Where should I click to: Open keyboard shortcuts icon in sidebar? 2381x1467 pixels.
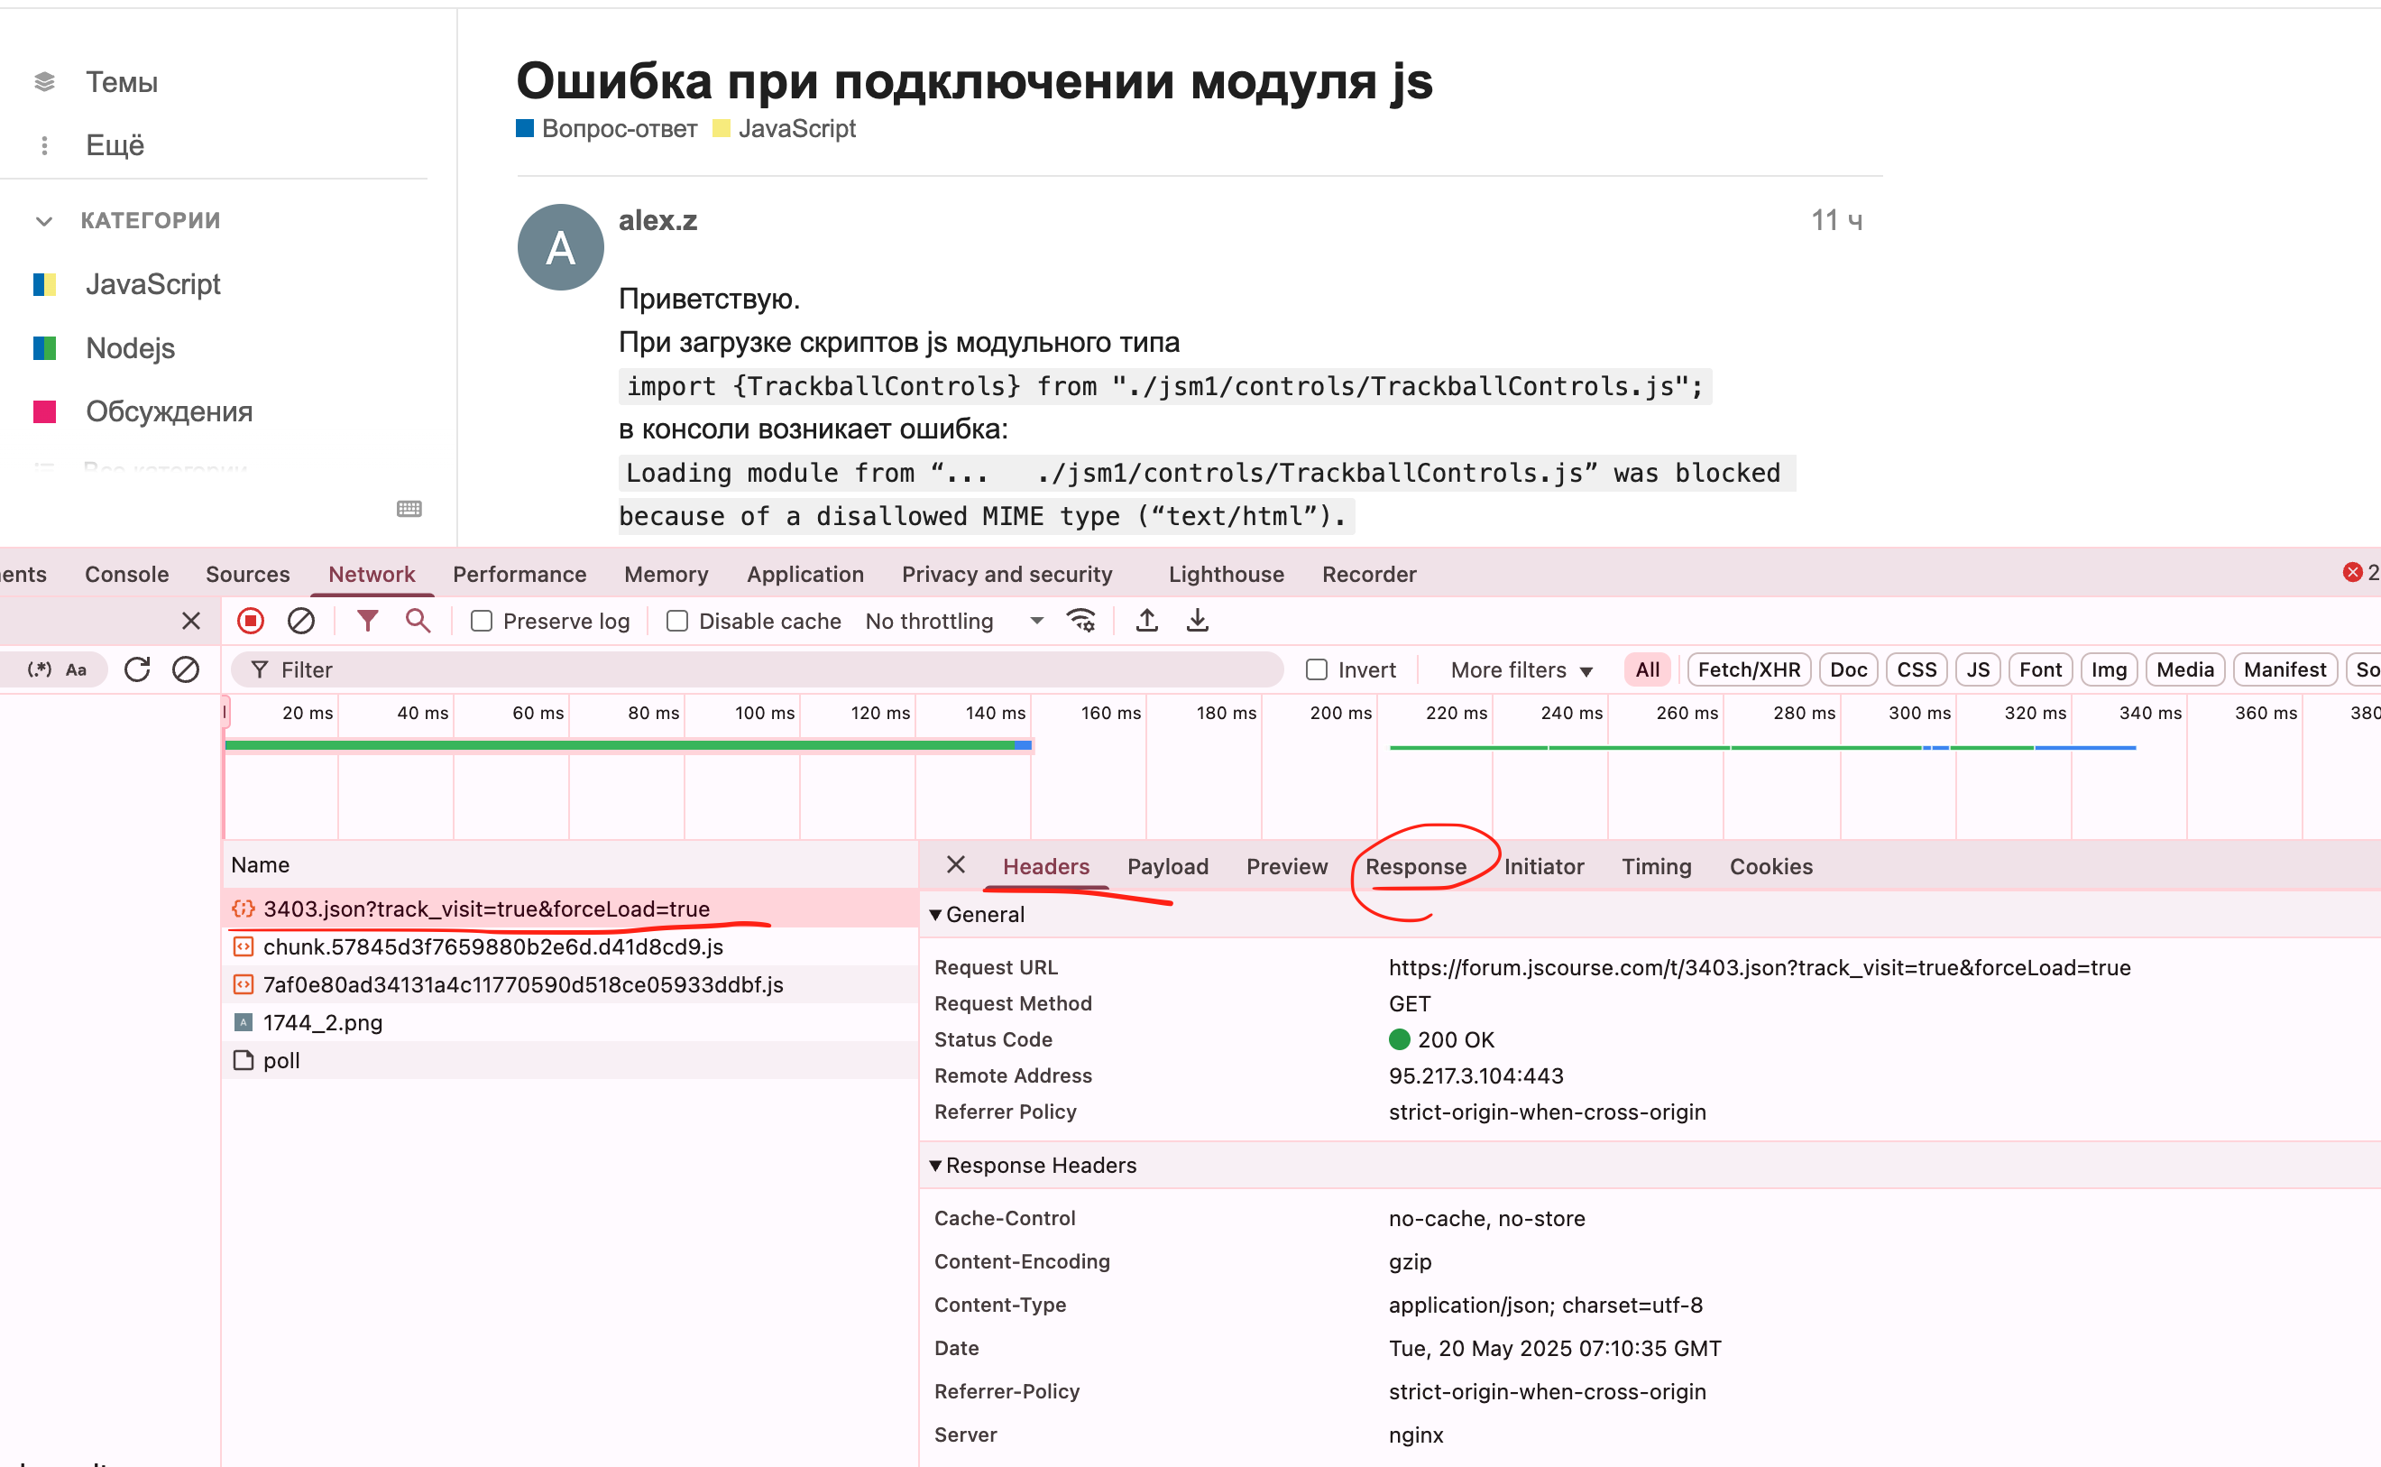[x=409, y=509]
